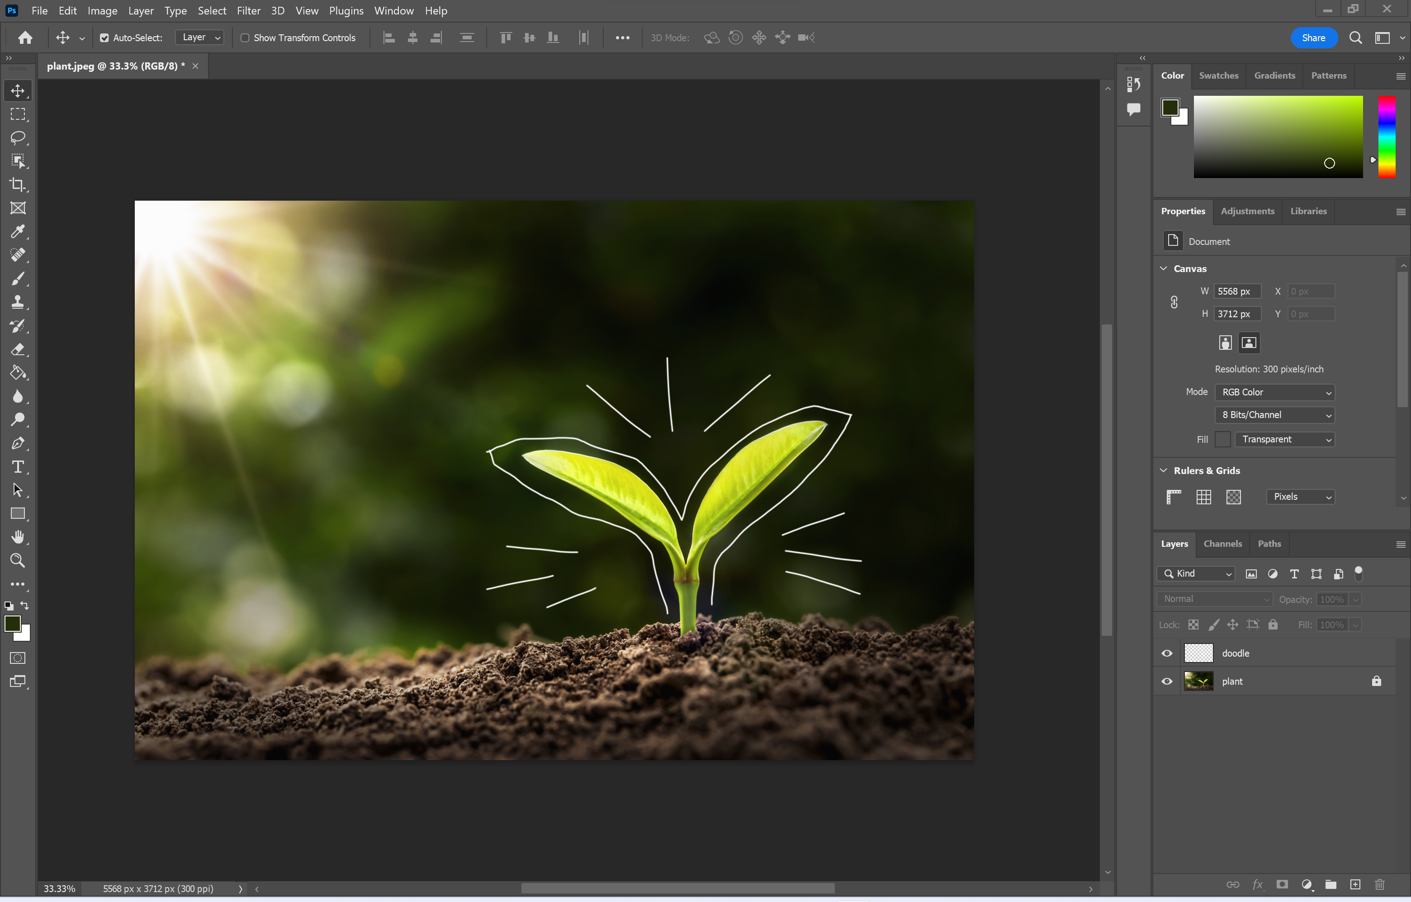Select the Eraser tool
Screen dimensions: 1411x902
(18, 350)
